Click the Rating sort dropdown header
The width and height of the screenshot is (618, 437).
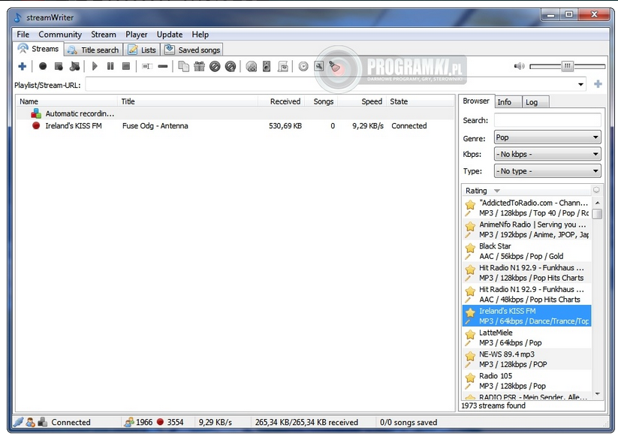click(526, 190)
